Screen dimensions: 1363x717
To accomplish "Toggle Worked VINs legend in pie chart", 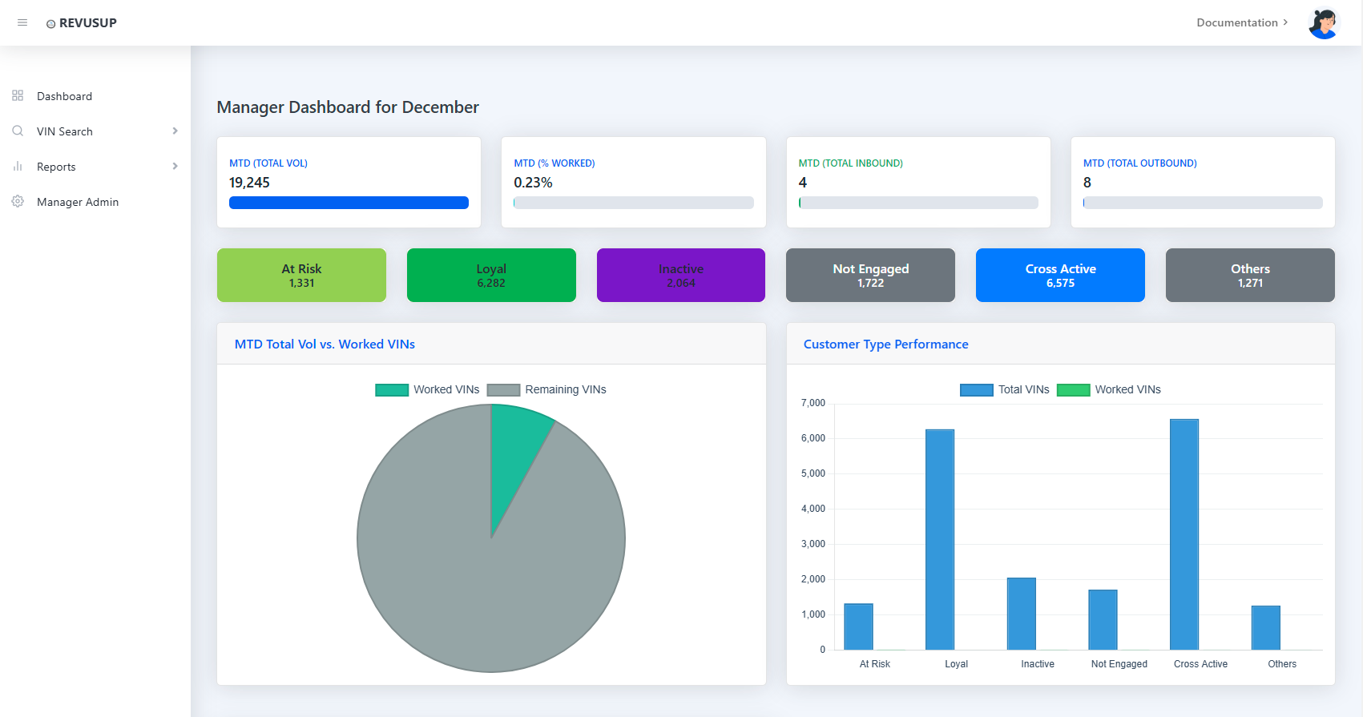I will pos(427,390).
